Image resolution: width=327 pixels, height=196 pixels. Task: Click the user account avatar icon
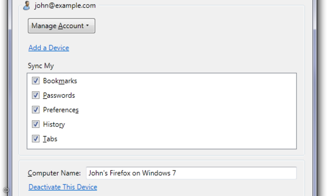26,5
